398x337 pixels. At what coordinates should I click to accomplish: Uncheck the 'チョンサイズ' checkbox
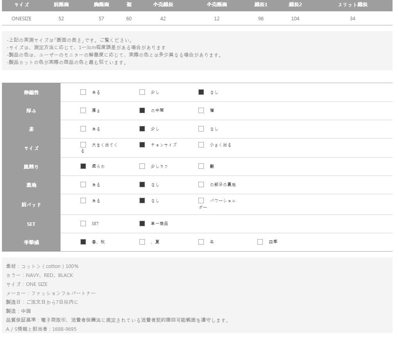click(x=142, y=145)
